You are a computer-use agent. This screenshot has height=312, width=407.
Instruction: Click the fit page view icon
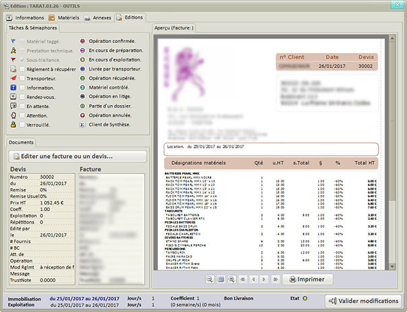[221, 279]
